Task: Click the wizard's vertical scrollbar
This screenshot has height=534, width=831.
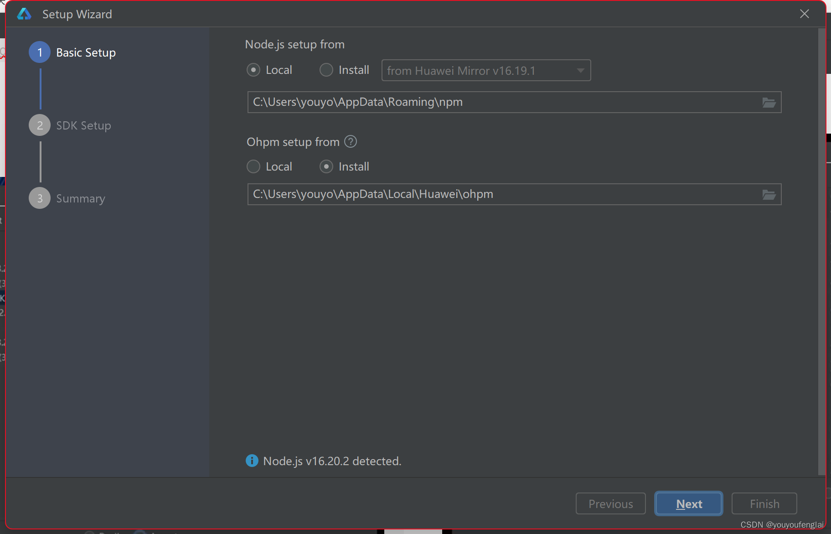Action: (x=822, y=252)
